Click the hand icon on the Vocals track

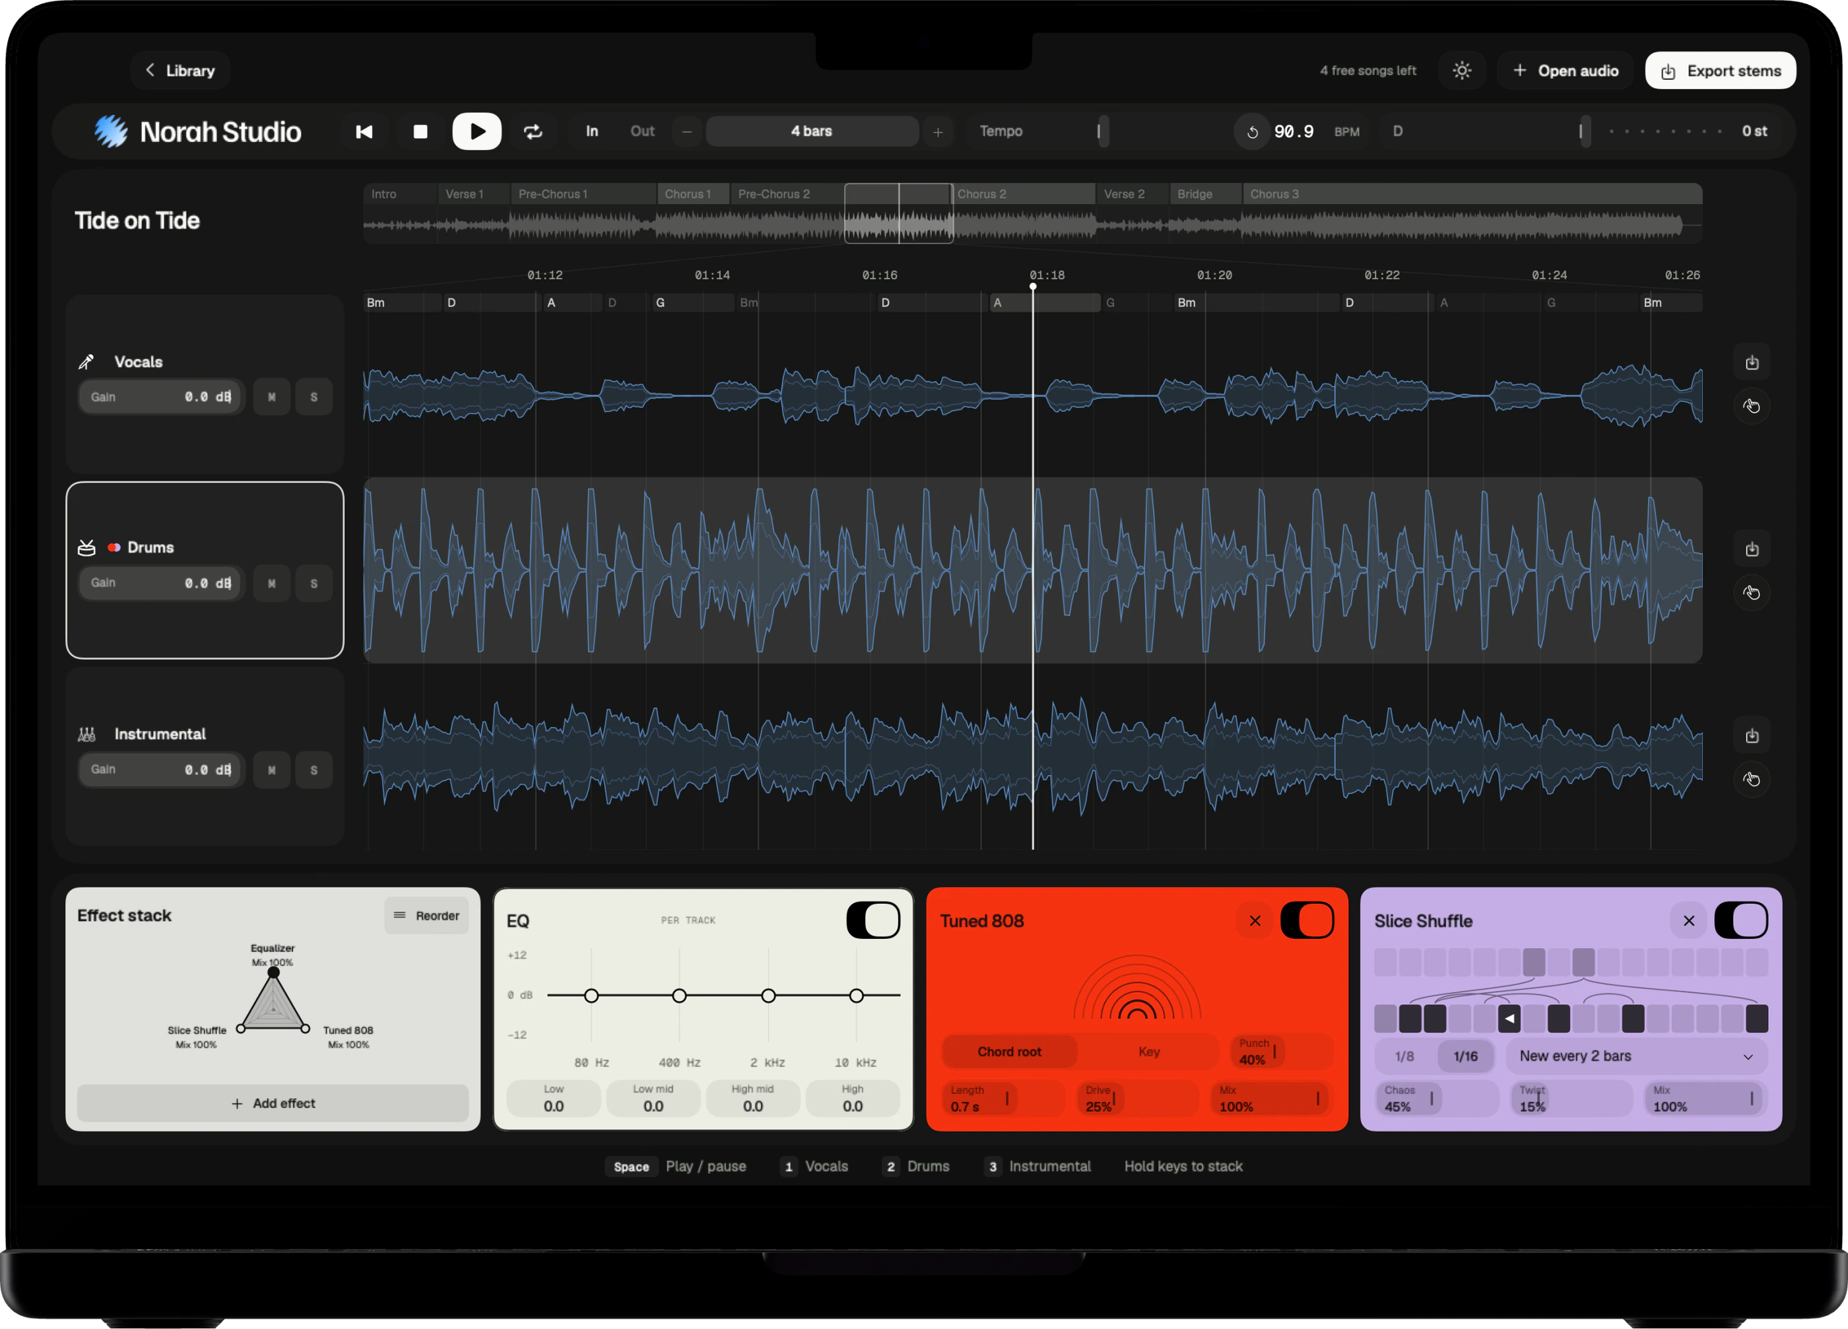pyautogui.click(x=1752, y=406)
